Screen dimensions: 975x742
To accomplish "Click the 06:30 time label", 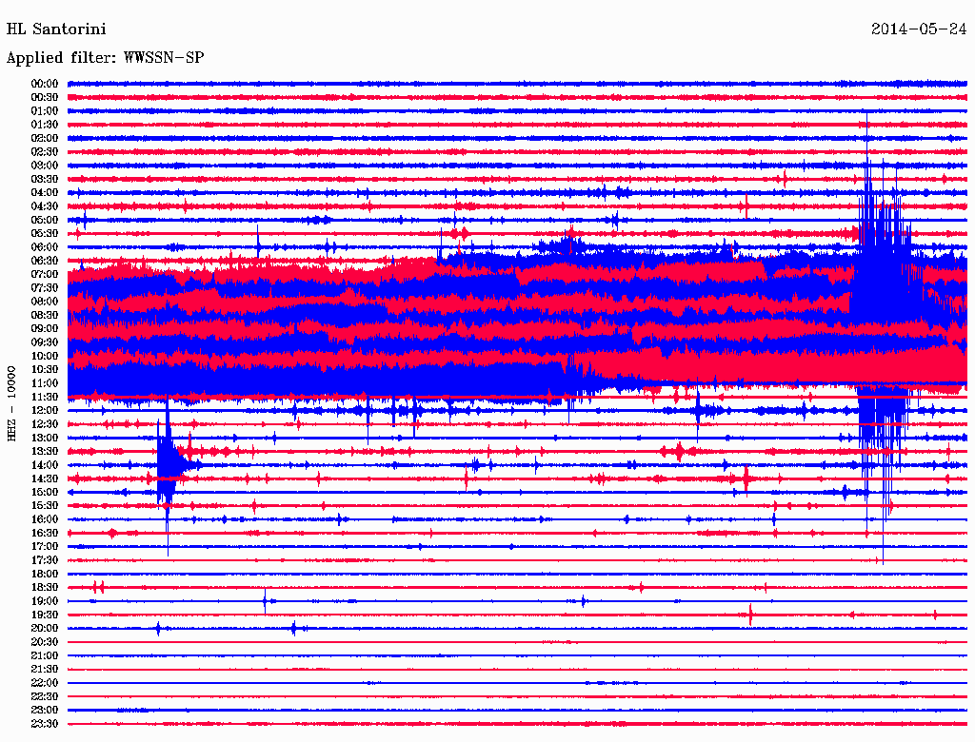I will coord(45,261).
